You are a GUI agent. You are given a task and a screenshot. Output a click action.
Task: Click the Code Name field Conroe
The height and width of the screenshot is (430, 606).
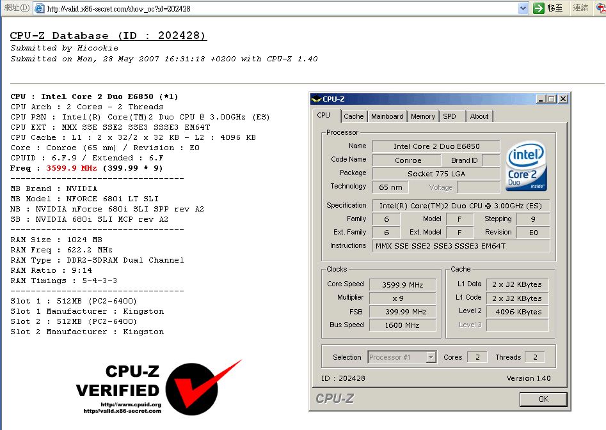pos(406,160)
